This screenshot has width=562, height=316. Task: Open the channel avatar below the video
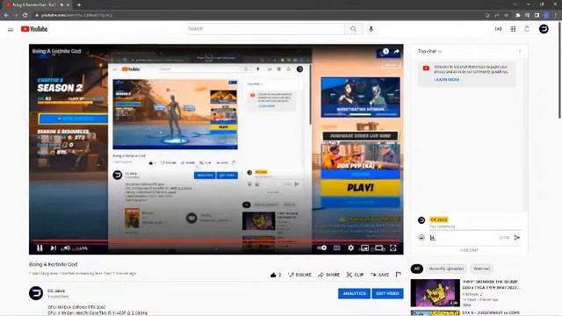click(x=36, y=293)
